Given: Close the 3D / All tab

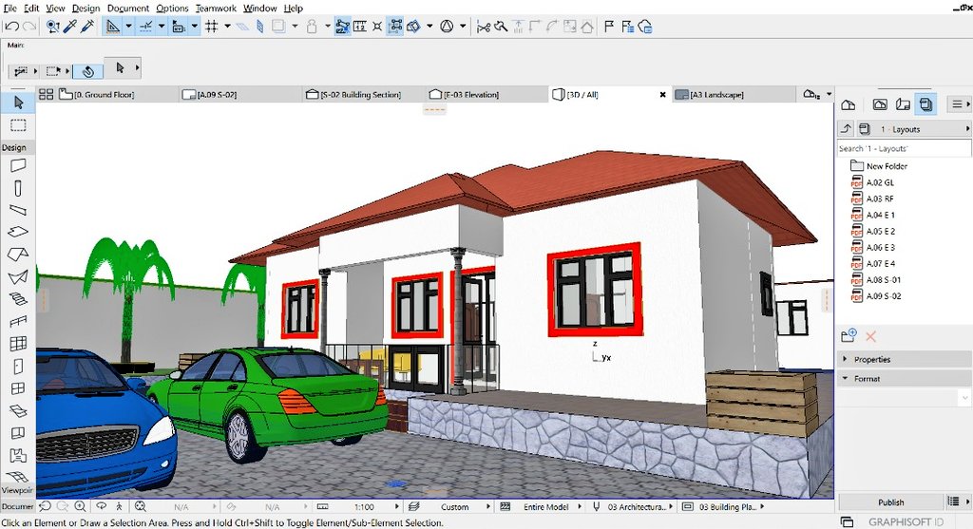Looking at the screenshot, I should [662, 95].
